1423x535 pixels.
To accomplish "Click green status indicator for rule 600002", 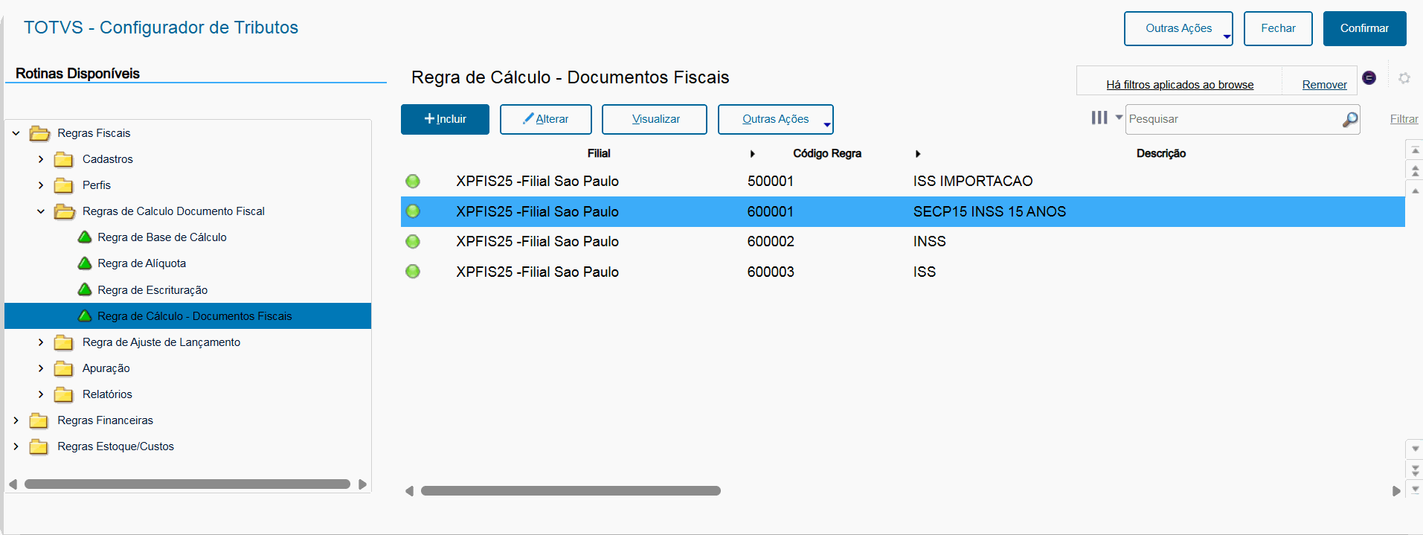I will tap(413, 241).
